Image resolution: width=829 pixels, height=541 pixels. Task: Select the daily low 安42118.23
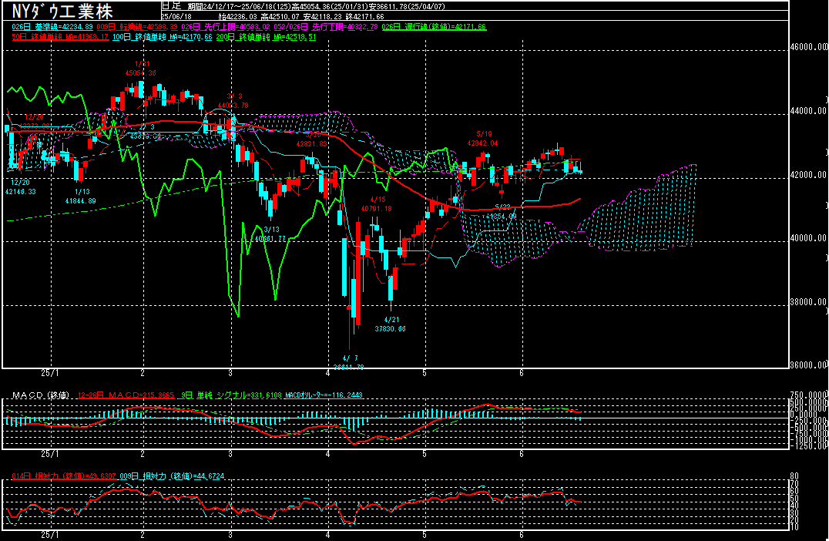pyautogui.click(x=323, y=17)
